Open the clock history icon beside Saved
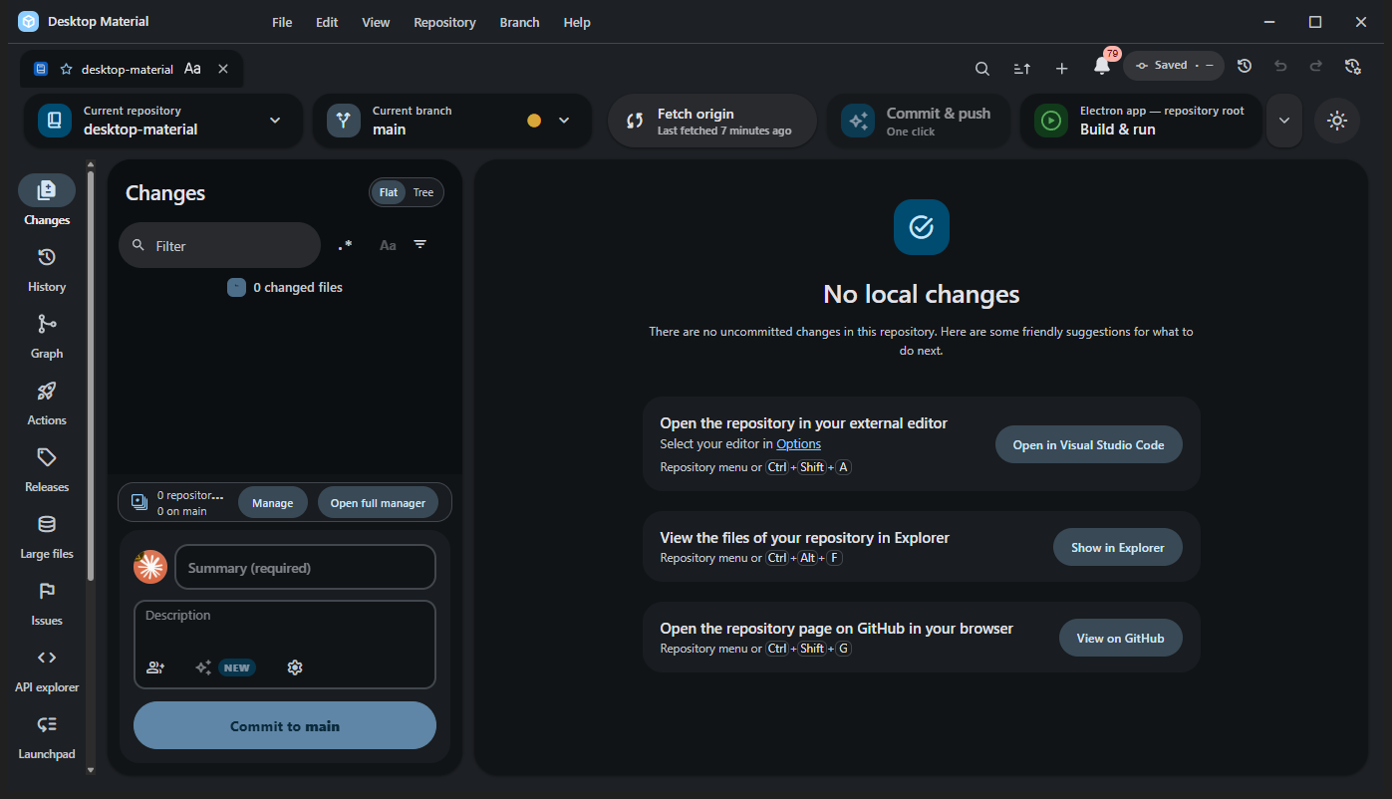 pos(1245,66)
